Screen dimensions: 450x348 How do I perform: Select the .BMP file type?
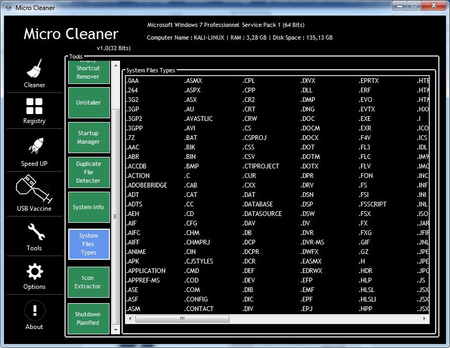coord(191,166)
